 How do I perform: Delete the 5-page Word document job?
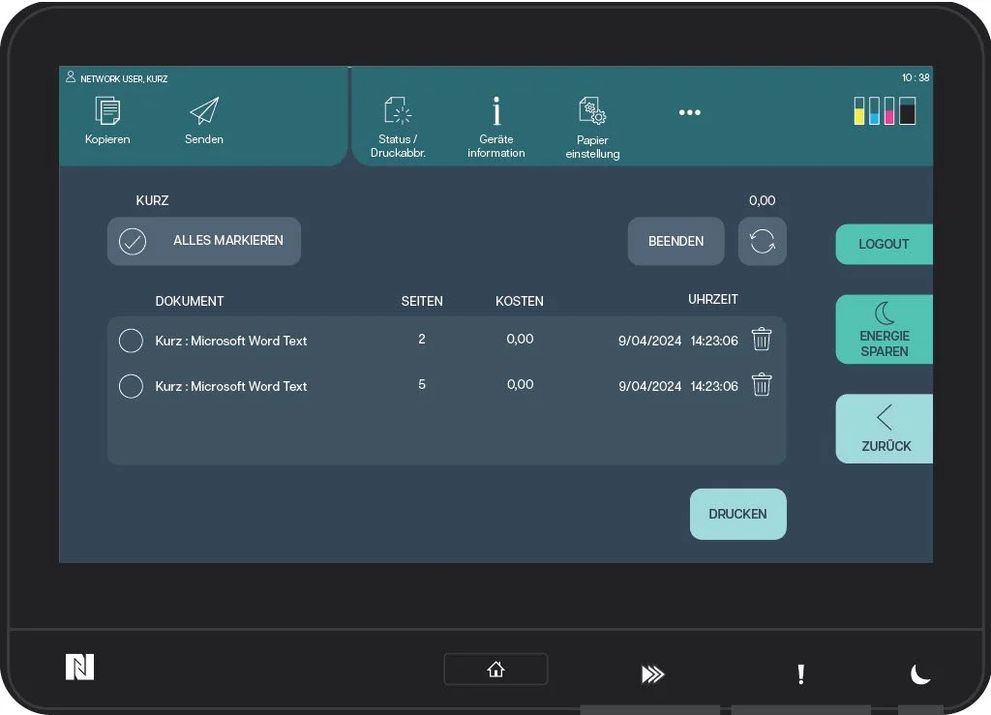tap(762, 385)
